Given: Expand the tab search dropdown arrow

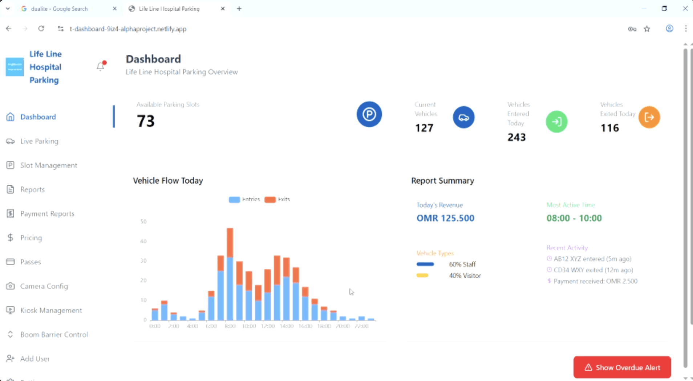Looking at the screenshot, I should coord(8,8).
